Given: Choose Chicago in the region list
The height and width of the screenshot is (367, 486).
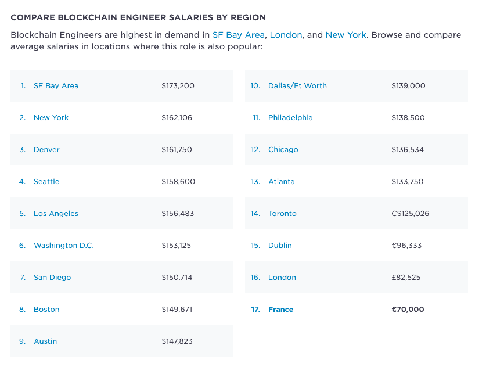Looking at the screenshot, I should 283,149.
